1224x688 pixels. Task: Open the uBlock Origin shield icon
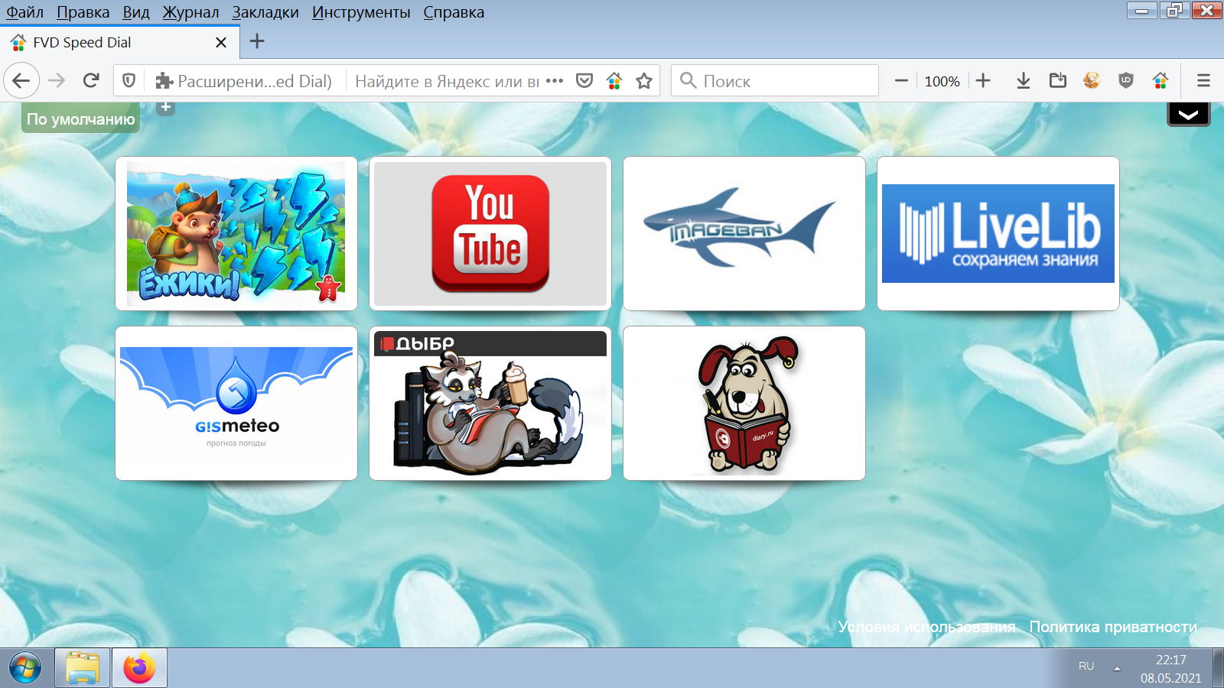(x=1126, y=80)
